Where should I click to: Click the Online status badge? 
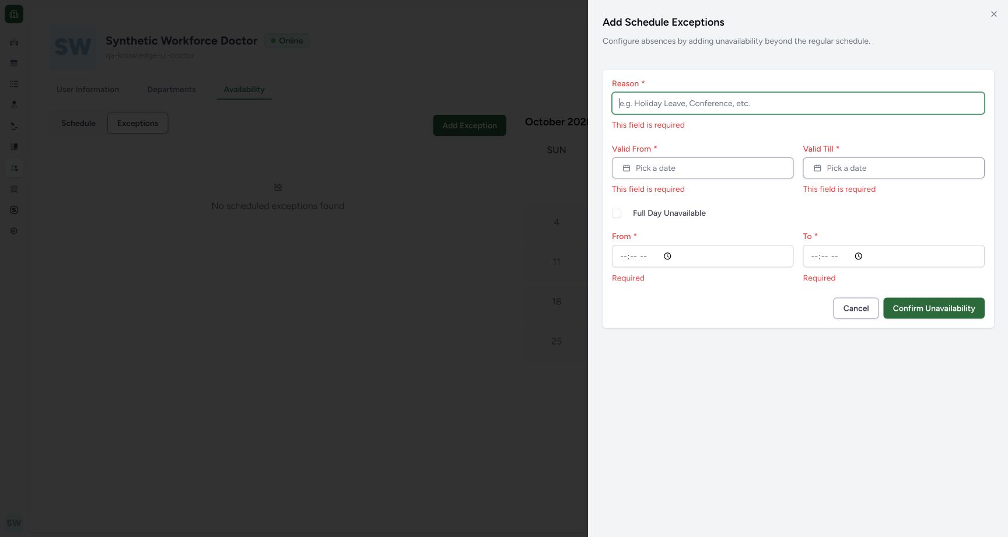coord(287,41)
